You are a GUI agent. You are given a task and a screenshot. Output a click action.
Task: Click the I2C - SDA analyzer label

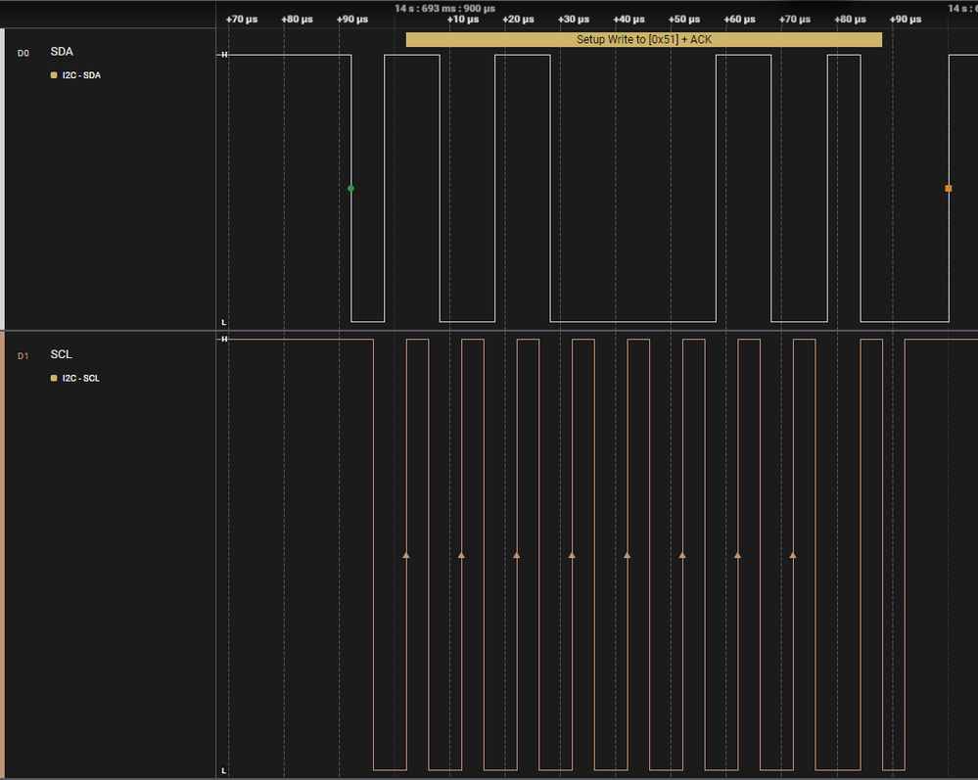tap(81, 75)
